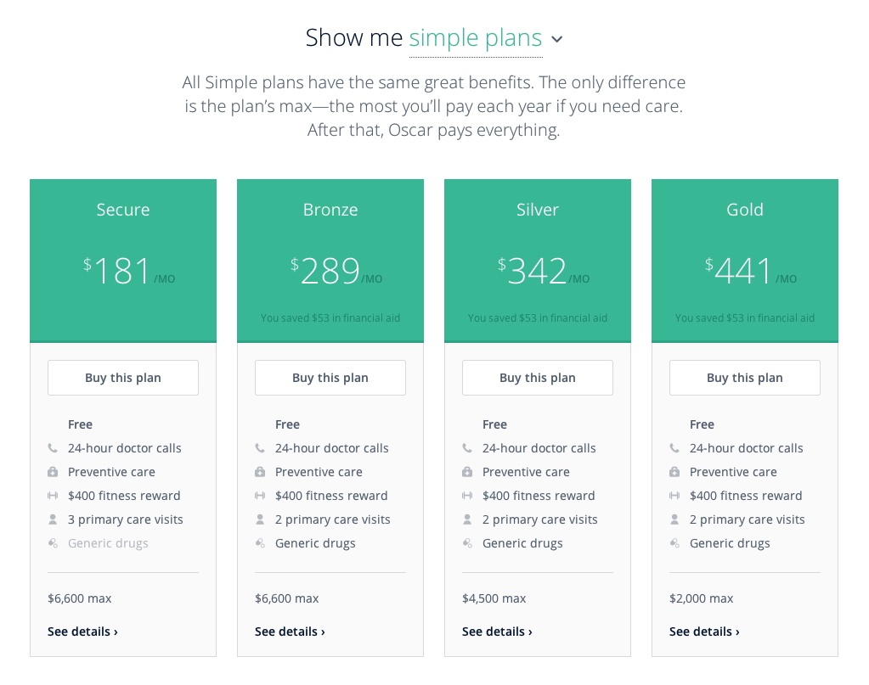This screenshot has width=869, height=685.
Task: Click preventive care icon in Bronze plan
Action: [260, 472]
